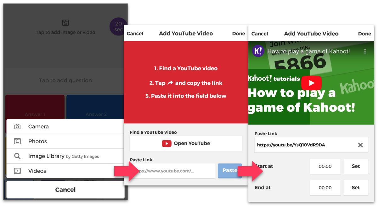The height and width of the screenshot is (207, 379).
Task: Tap the add image placeholder icon
Action: tap(65, 23)
